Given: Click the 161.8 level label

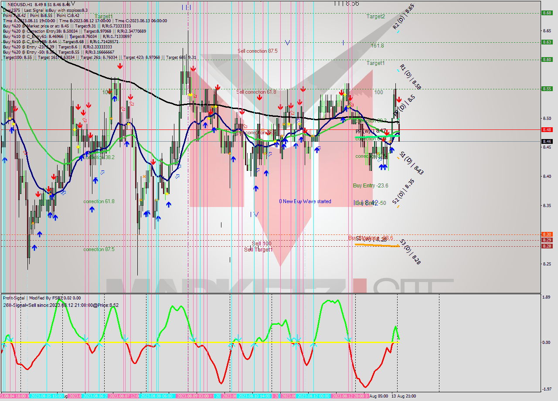Looking at the screenshot, I should click(x=377, y=46).
